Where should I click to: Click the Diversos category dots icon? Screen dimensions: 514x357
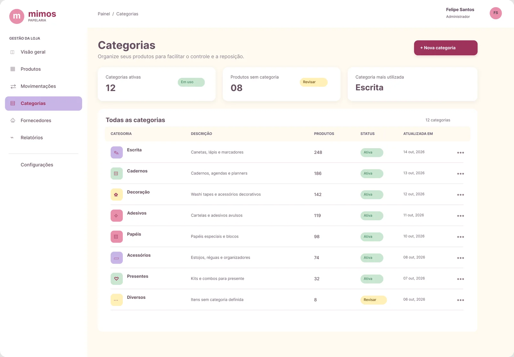pos(117,300)
